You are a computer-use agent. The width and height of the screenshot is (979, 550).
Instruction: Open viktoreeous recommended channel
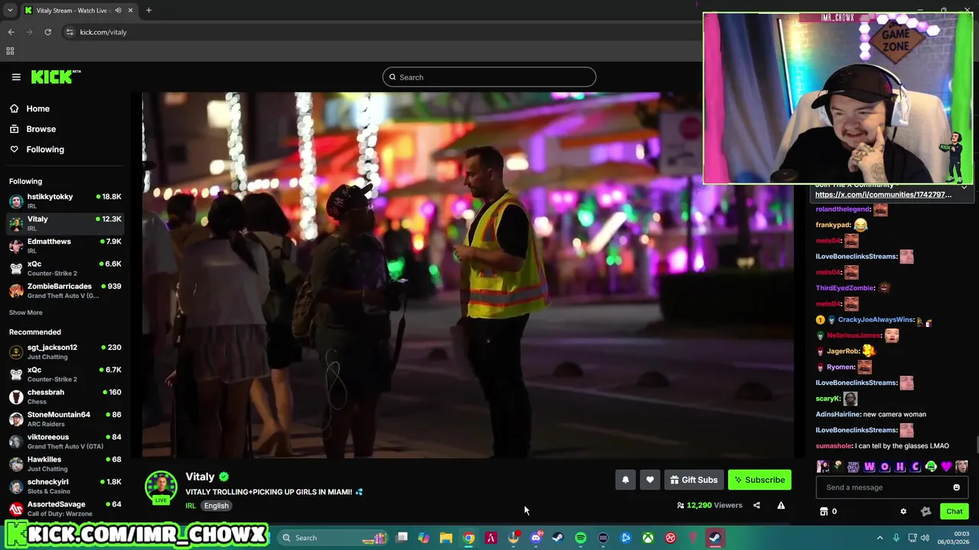coord(65,441)
